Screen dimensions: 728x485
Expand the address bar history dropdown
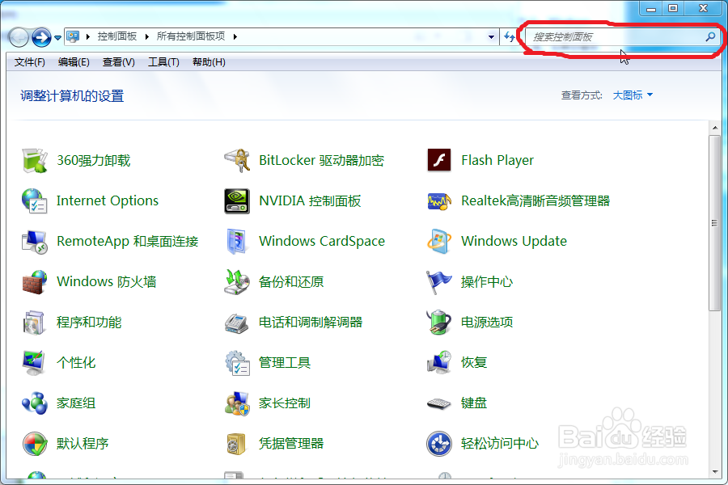[491, 36]
